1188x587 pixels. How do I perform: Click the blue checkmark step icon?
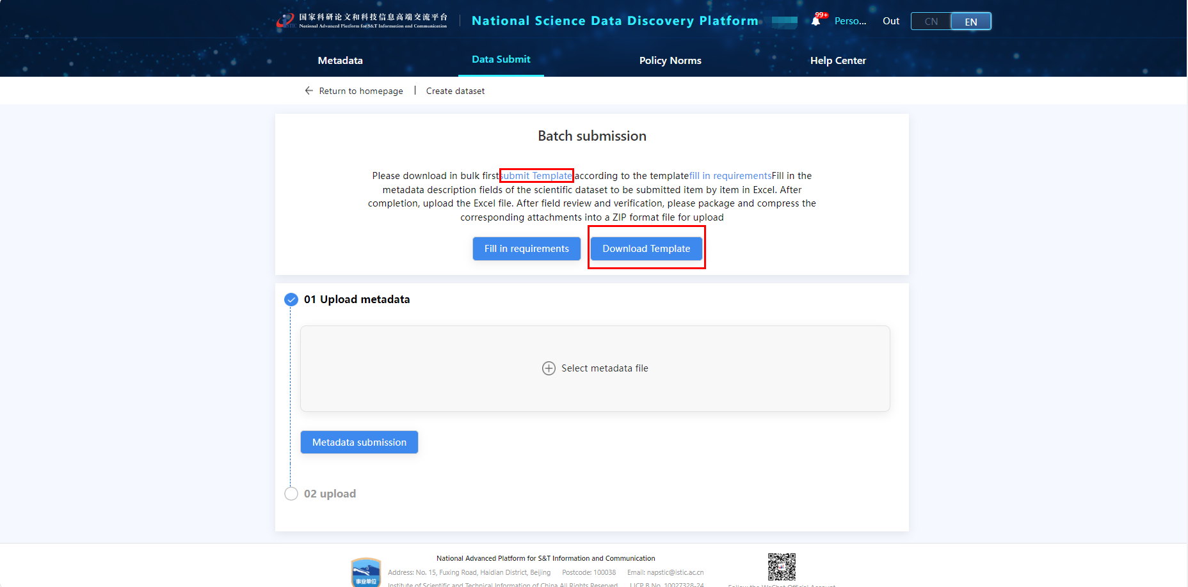(x=291, y=299)
